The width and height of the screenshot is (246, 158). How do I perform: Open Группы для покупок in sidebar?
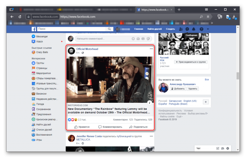tap(45, 88)
